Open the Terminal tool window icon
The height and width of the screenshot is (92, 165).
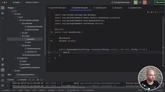click(x=3, y=75)
